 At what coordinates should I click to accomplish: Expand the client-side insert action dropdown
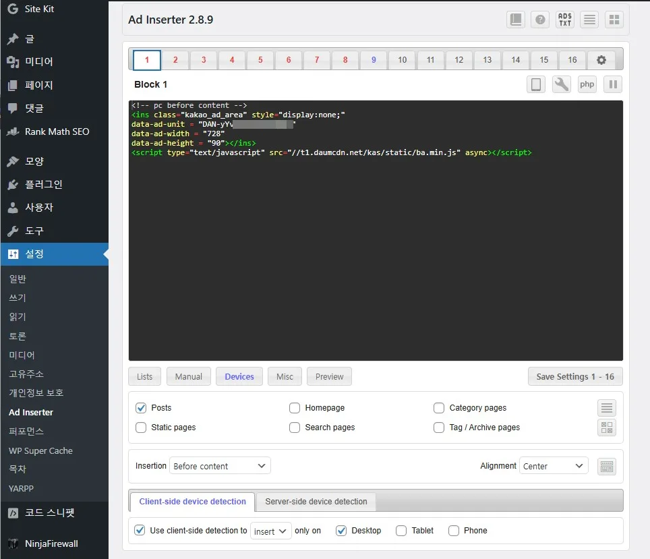click(x=271, y=531)
